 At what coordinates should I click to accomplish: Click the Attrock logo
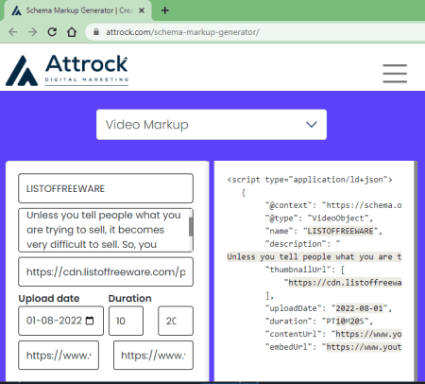click(x=67, y=70)
